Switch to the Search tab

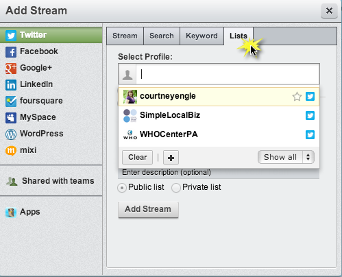[162, 36]
